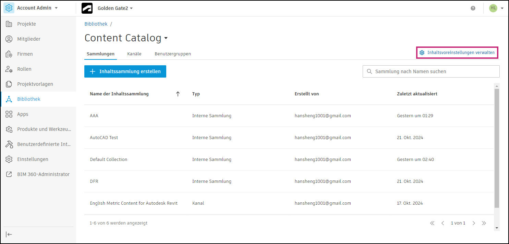The image size is (509, 244).
Task: Open Projekte in the sidebar
Action: [x=26, y=24]
